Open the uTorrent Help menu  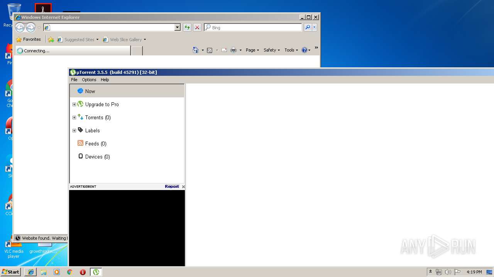point(105,80)
